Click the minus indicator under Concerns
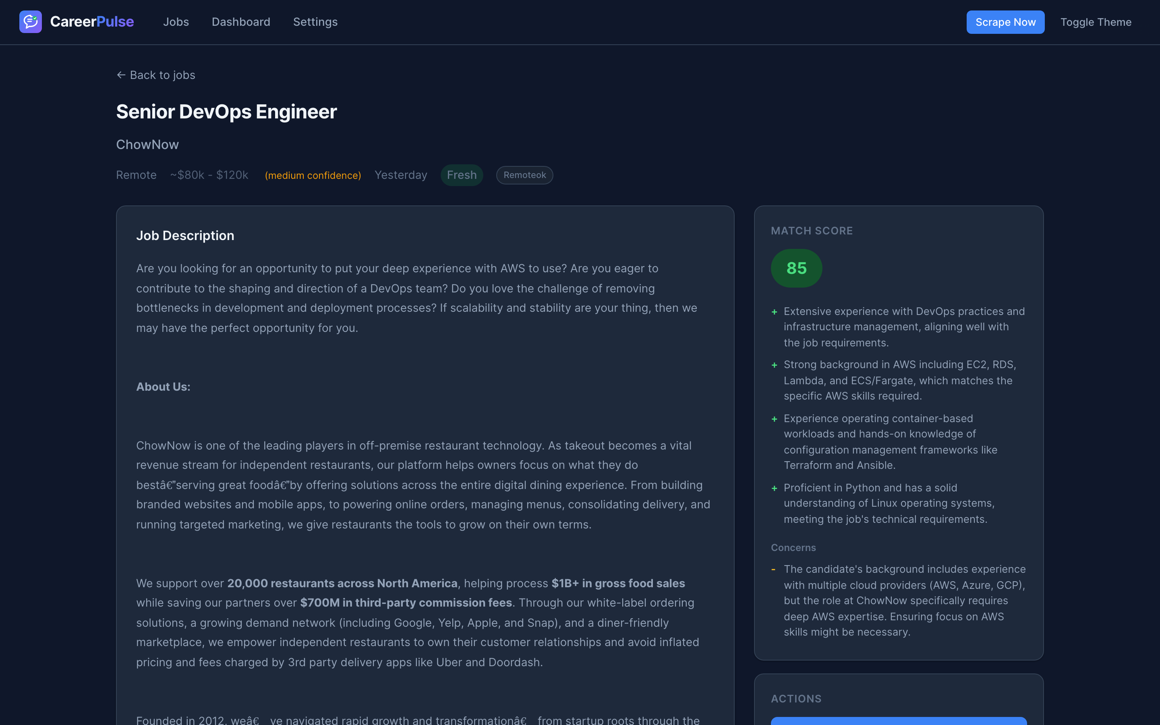Viewport: 1160px width, 725px height. [x=775, y=570]
